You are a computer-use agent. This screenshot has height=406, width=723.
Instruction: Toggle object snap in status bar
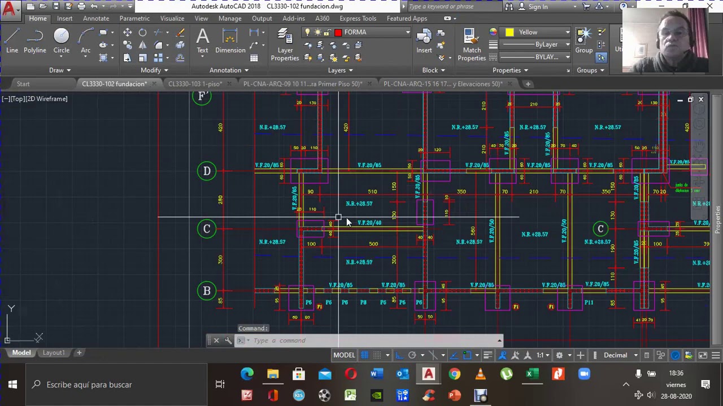click(467, 355)
